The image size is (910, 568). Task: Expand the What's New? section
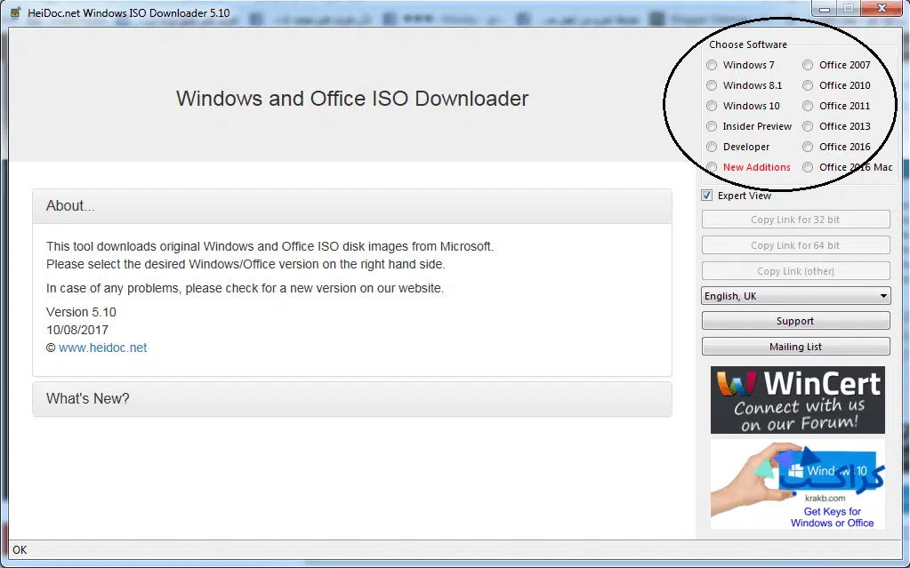tap(352, 398)
